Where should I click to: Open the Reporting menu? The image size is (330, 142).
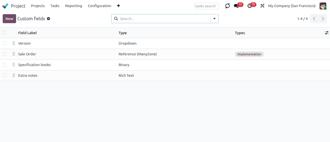[74, 6]
